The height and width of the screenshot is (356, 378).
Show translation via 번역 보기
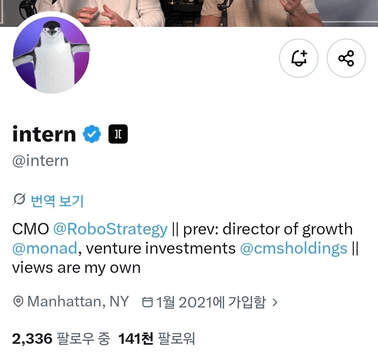[57, 201]
